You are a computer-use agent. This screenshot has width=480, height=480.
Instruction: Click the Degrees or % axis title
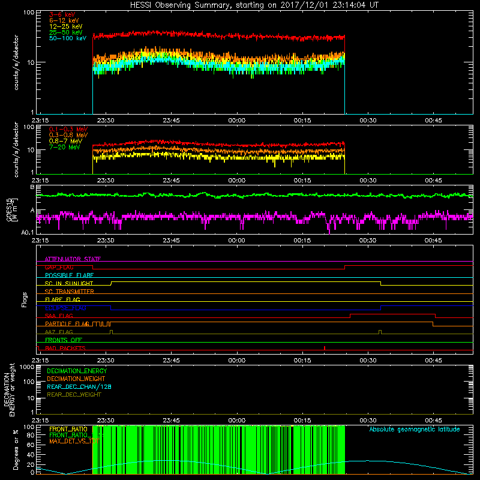16,449
